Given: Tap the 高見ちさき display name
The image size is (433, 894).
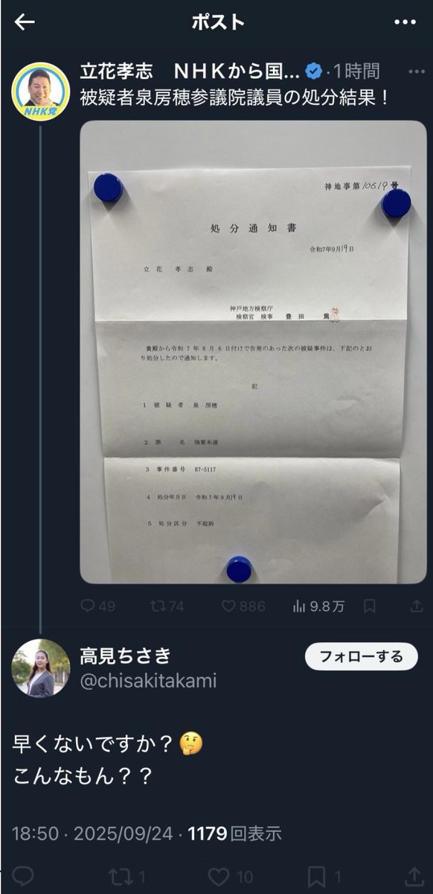Looking at the screenshot, I should point(125,656).
